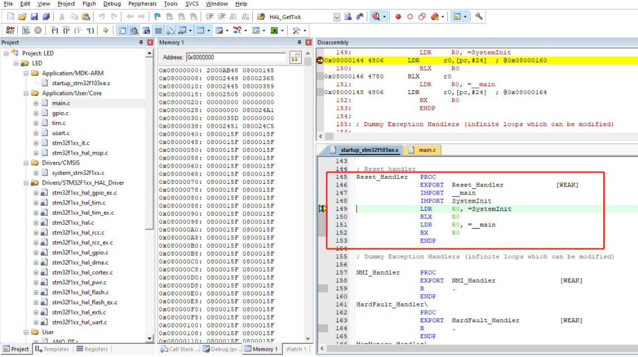The height and width of the screenshot is (357, 638).
Task: Click the Run to Cursor Line icon
Action: (x=90, y=30)
